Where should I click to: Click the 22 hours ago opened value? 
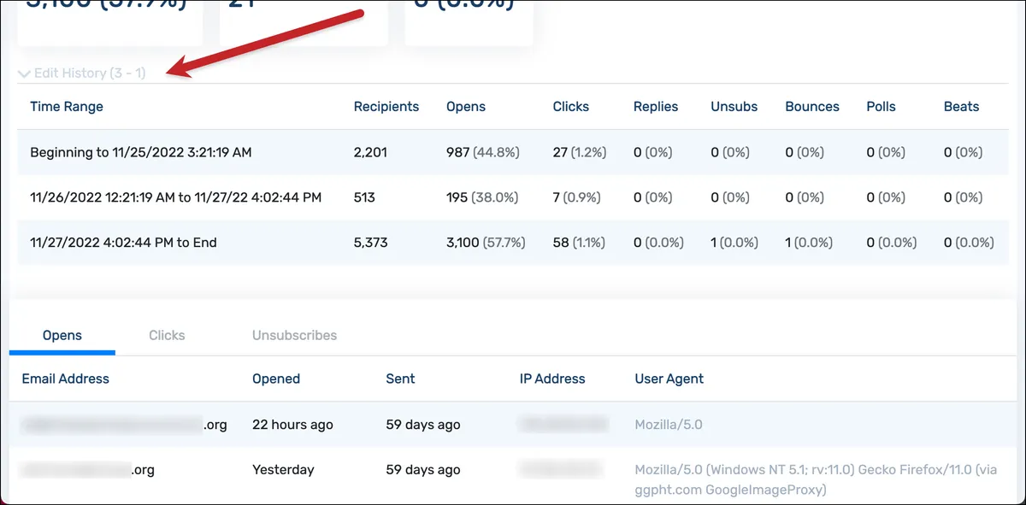coord(292,425)
